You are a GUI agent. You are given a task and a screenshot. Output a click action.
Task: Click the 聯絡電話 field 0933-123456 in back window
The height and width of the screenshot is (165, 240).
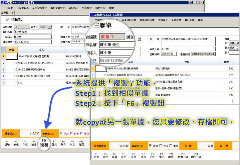pos(33,42)
